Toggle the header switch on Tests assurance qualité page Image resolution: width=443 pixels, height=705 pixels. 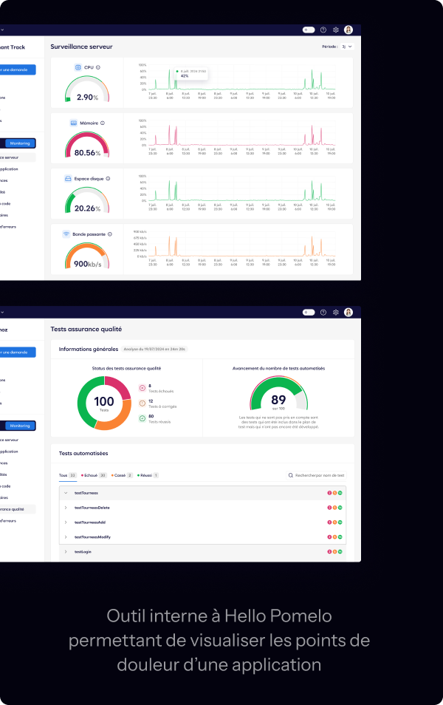(309, 313)
